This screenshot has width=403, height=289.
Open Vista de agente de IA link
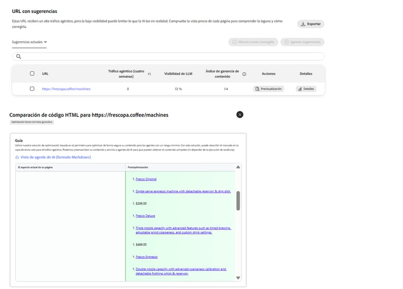[x=53, y=157]
